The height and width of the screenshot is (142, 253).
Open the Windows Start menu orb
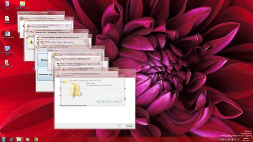pos(3,139)
